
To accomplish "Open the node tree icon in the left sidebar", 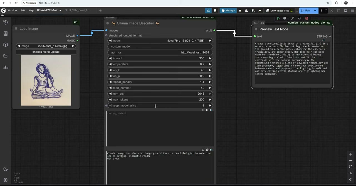I will [6, 67].
